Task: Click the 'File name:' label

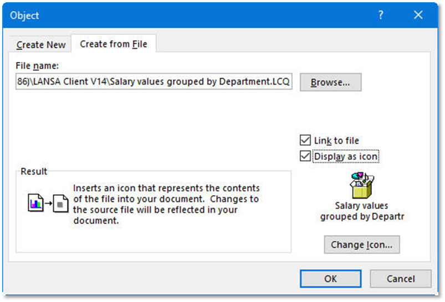Action: point(37,66)
